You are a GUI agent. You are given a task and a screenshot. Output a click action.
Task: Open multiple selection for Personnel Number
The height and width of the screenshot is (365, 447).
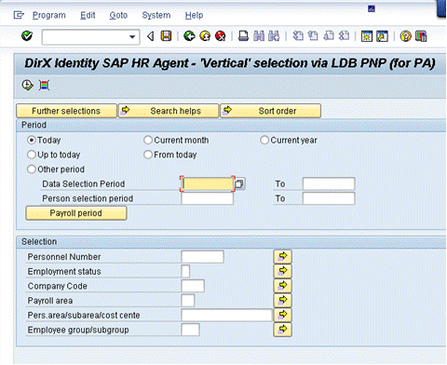pos(282,256)
